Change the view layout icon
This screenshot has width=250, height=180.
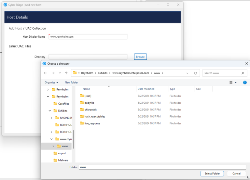click(230, 83)
